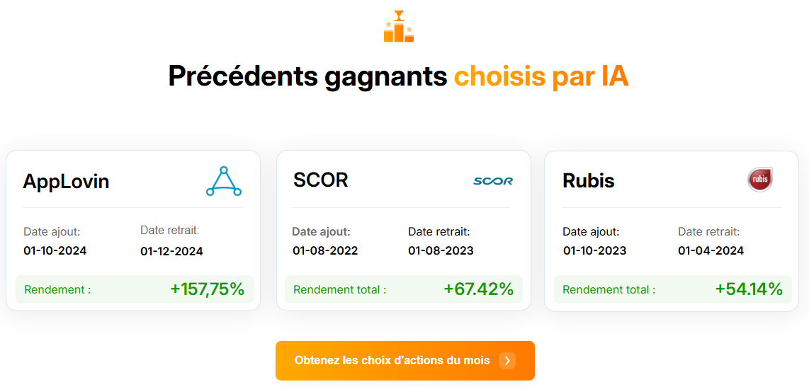Click Rubis date retrait 01-04-2024
809x389 pixels.
(x=711, y=251)
